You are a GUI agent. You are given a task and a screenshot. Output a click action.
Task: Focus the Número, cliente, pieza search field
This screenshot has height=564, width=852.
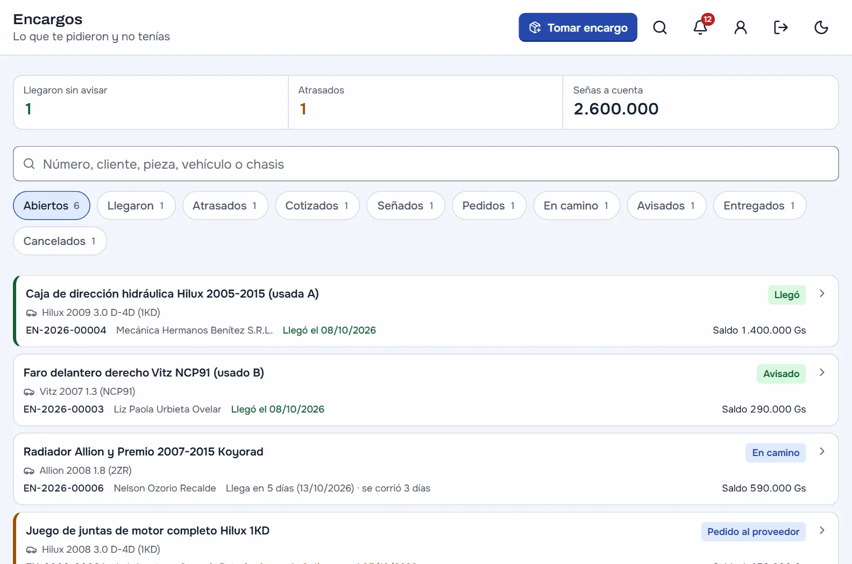(x=426, y=164)
